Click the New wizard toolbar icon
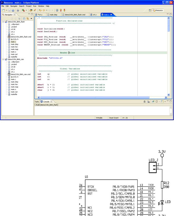 pos(4,10)
